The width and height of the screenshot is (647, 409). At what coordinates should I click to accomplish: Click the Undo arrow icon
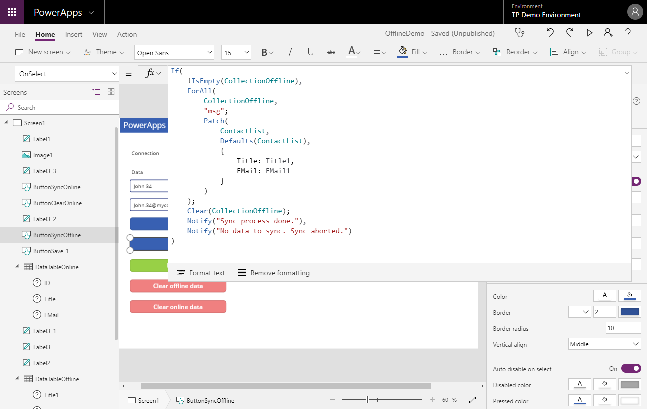click(550, 33)
